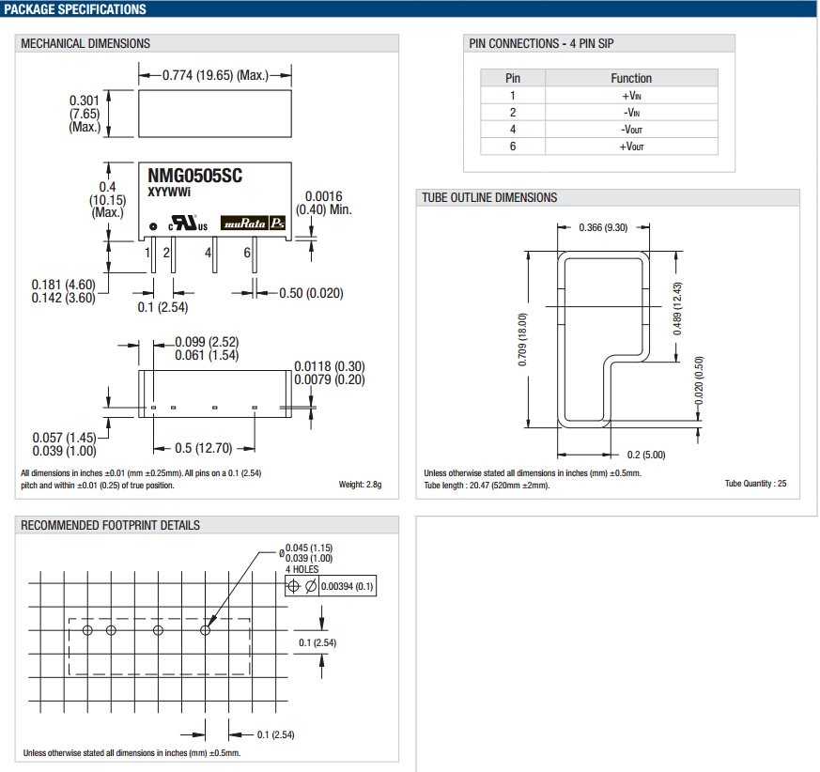This screenshot has height=772, width=820.
Task: Click the Function column header in the table
Action: (x=631, y=78)
